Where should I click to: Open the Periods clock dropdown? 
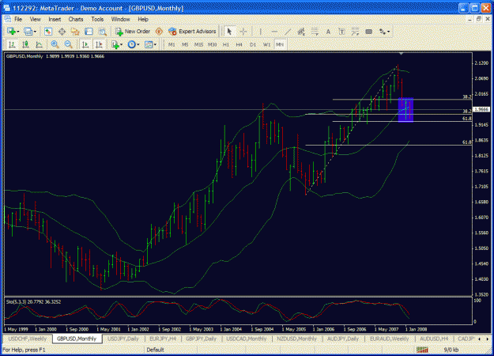point(134,44)
